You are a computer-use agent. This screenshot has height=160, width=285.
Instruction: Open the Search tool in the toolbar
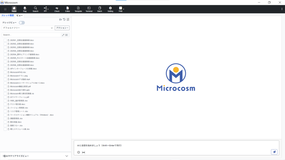35,9
